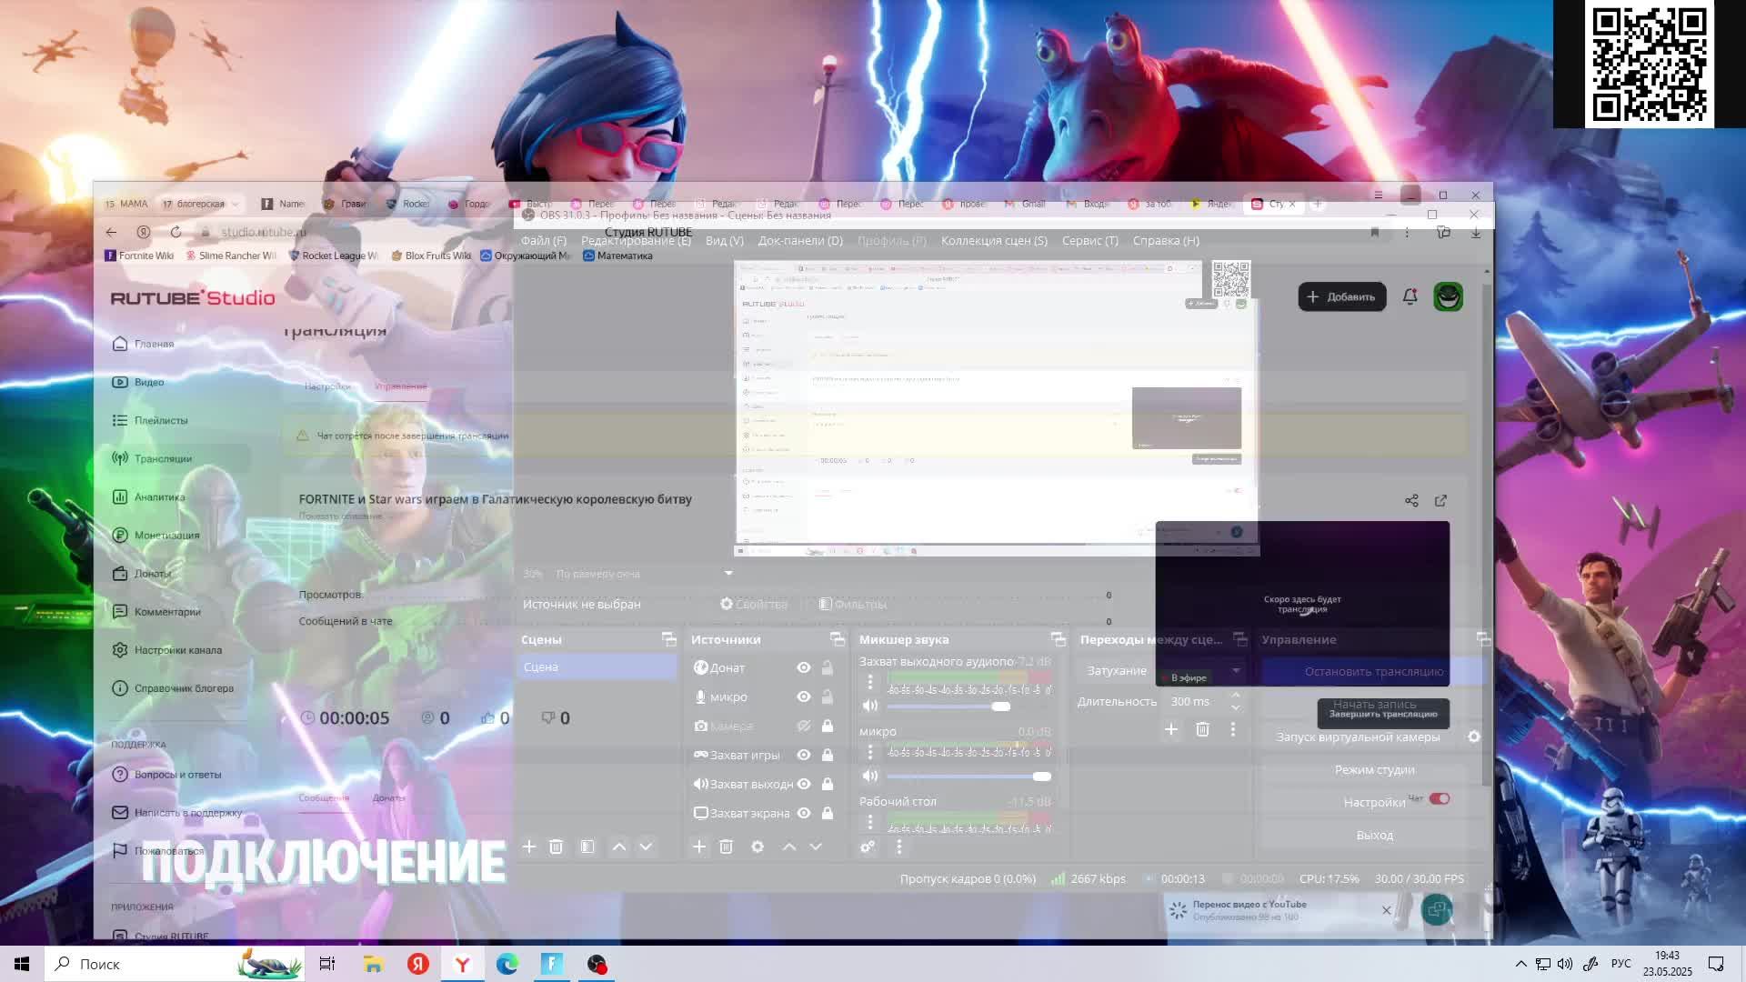Viewport: 1746px width, 982px height.
Task: Mute Захват выходного аудио speaker icon
Action: 870,706
